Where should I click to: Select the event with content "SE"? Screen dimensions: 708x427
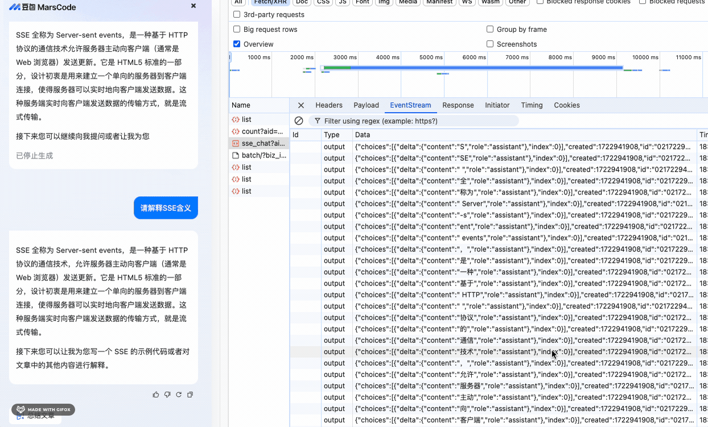tap(499, 158)
